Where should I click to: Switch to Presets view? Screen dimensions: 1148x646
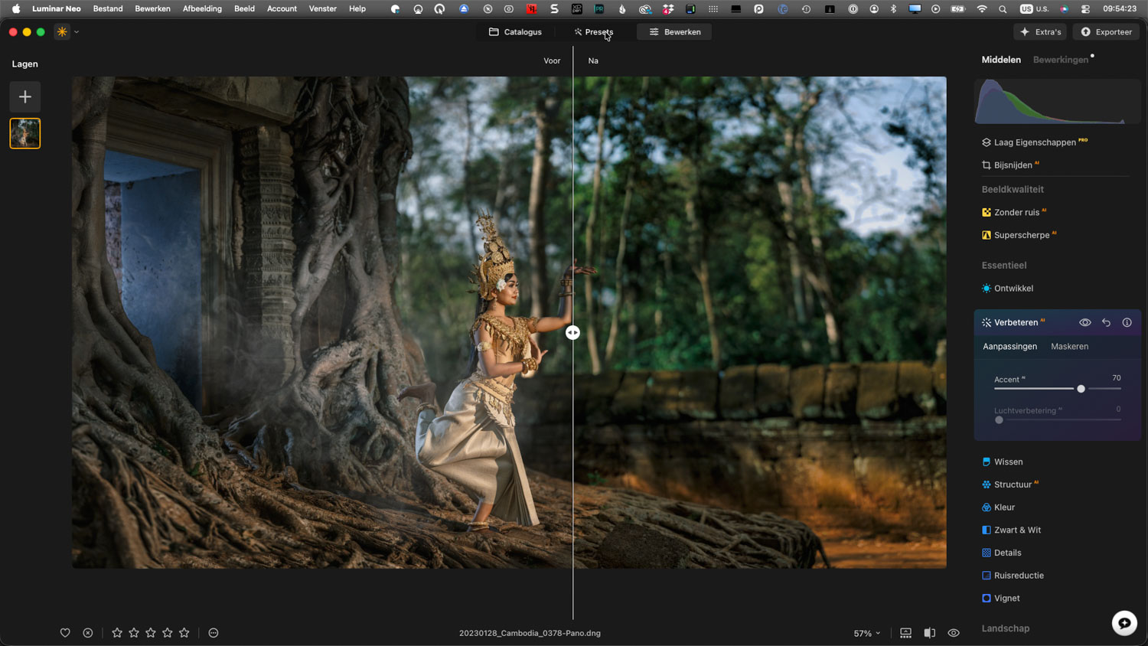pyautogui.click(x=594, y=32)
